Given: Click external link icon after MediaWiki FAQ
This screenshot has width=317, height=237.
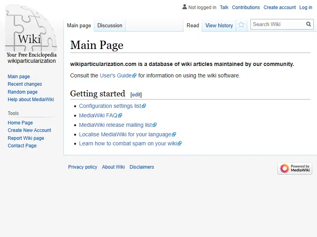Looking at the screenshot, I should (x=120, y=115).
